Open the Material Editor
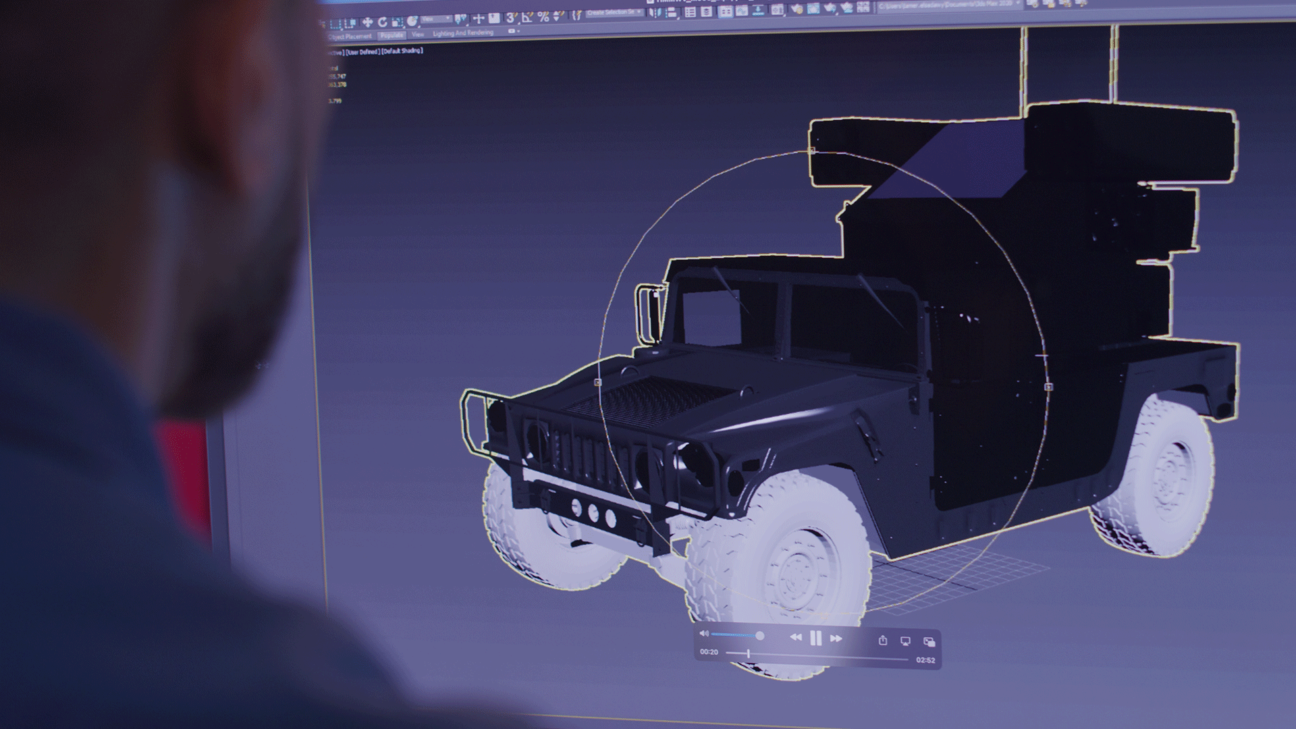Screen dimensions: 1296x729 coord(777,10)
